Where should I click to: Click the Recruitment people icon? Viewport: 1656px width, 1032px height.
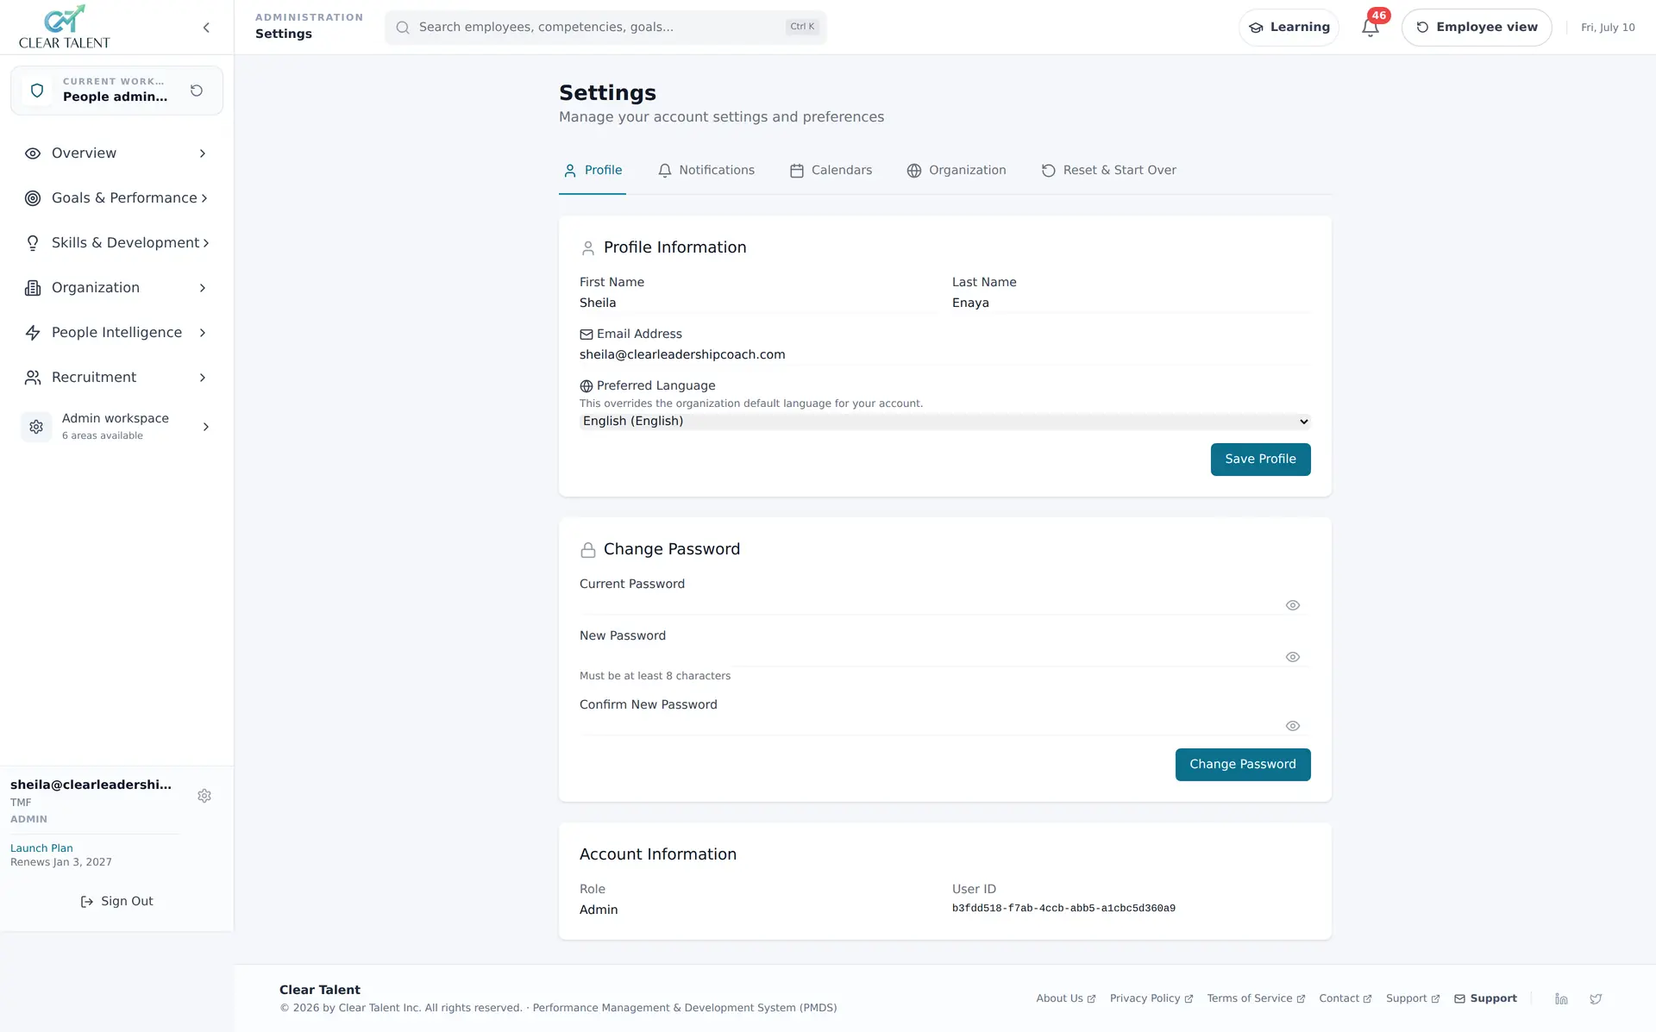(x=33, y=378)
